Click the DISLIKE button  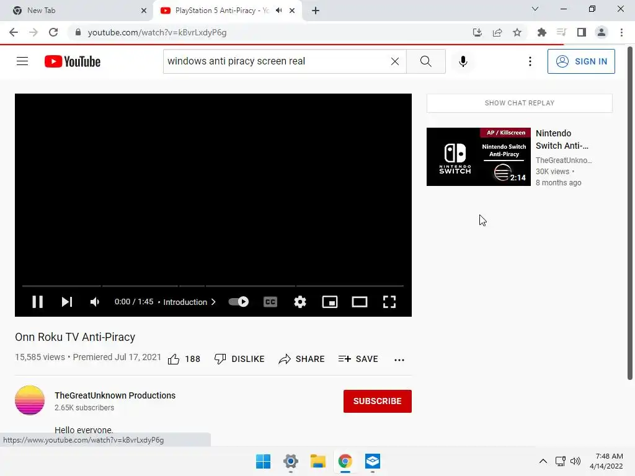click(239, 359)
